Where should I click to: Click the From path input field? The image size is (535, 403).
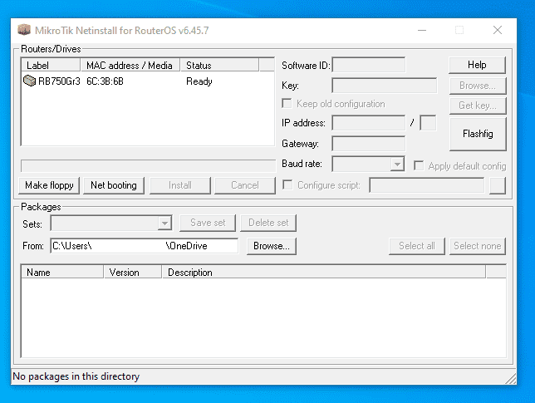pos(143,246)
